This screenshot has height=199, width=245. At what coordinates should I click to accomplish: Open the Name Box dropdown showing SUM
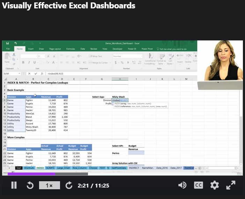pyautogui.click(x=19, y=74)
